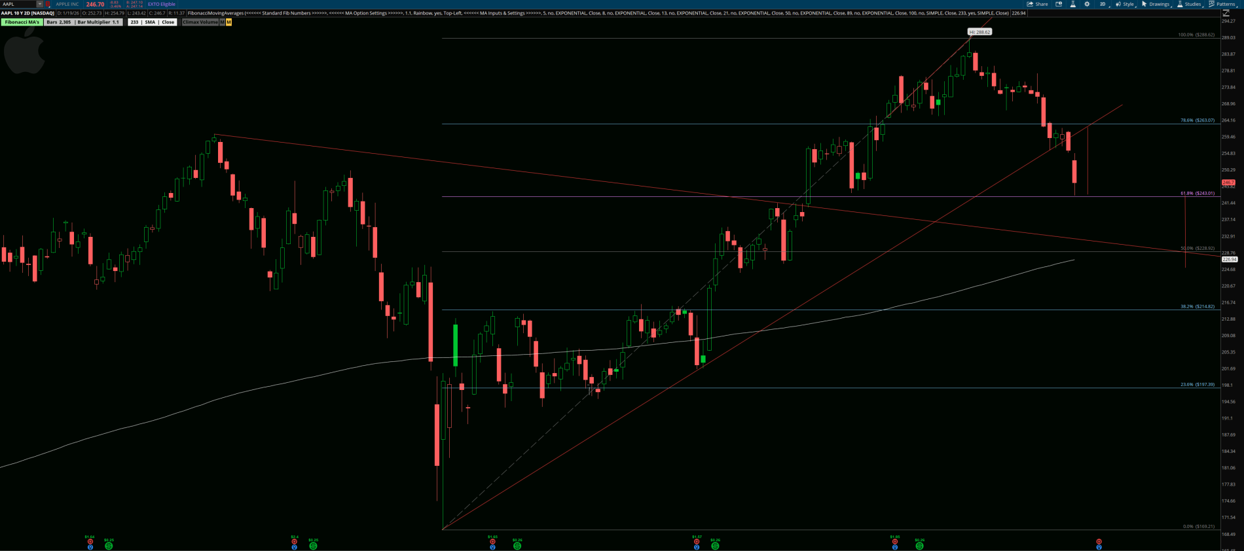Click the Studies button
1244x551 pixels.
click(1189, 4)
